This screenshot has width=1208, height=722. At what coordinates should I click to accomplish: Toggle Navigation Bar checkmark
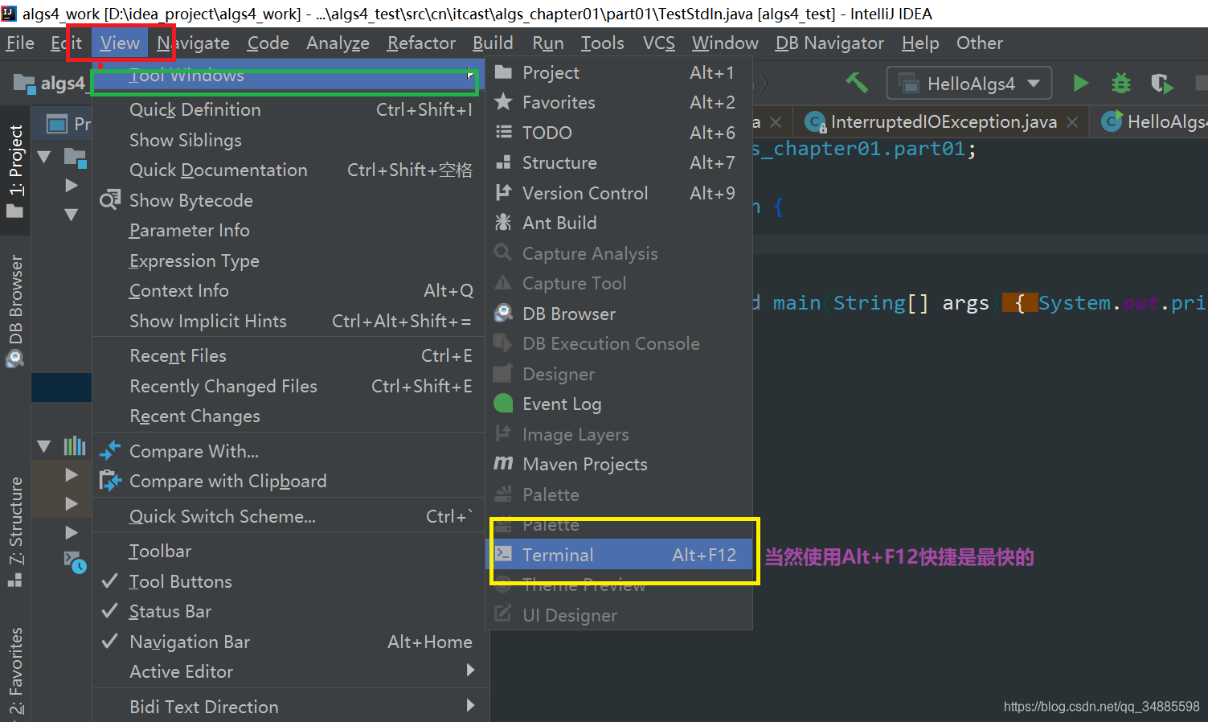coord(110,641)
